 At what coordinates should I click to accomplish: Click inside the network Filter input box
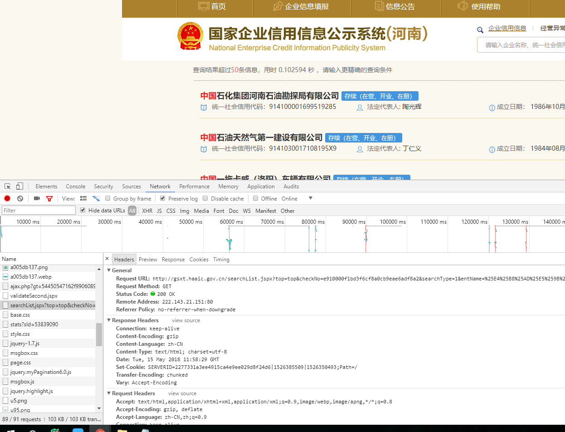click(x=39, y=210)
